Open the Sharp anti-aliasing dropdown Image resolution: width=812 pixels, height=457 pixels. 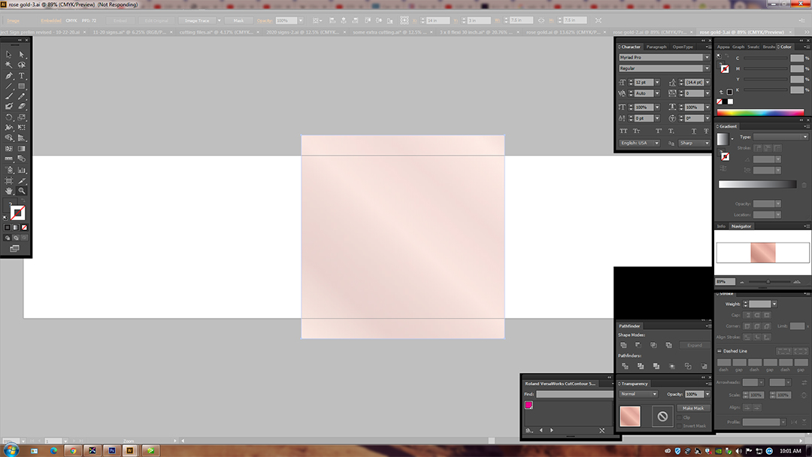tap(695, 143)
